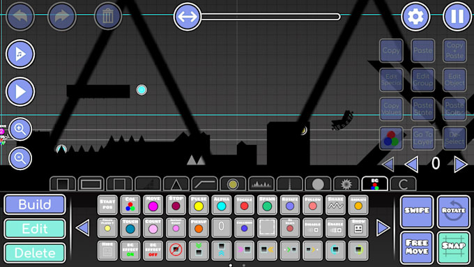474x267 pixels.
Task: Switch to Build mode
Action: 35,204
